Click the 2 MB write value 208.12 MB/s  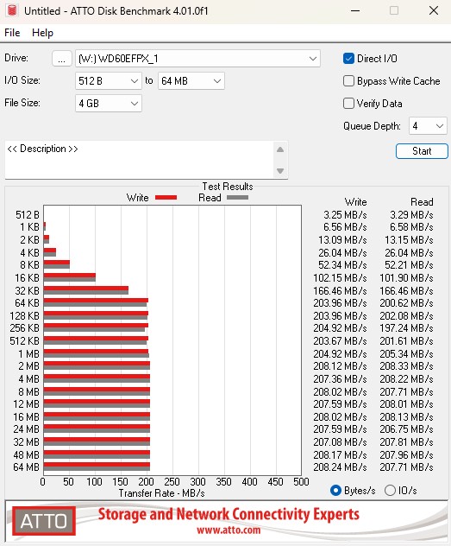point(340,366)
